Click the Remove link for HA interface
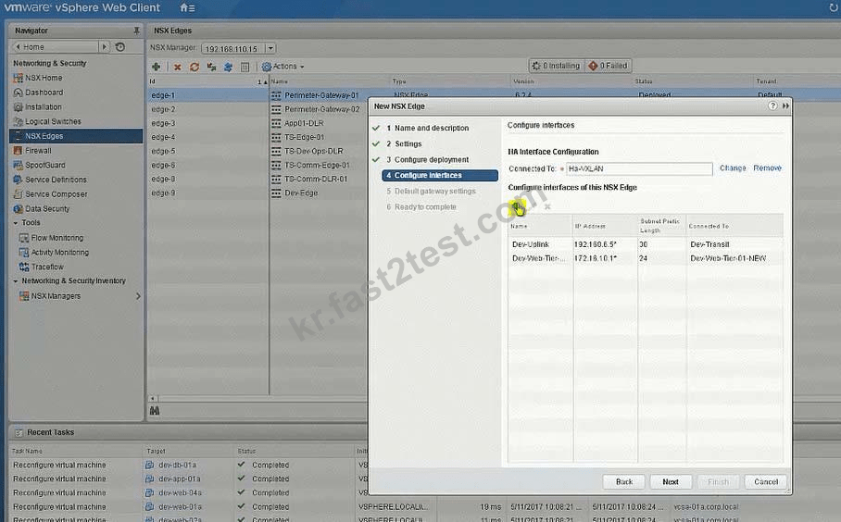 coord(767,168)
